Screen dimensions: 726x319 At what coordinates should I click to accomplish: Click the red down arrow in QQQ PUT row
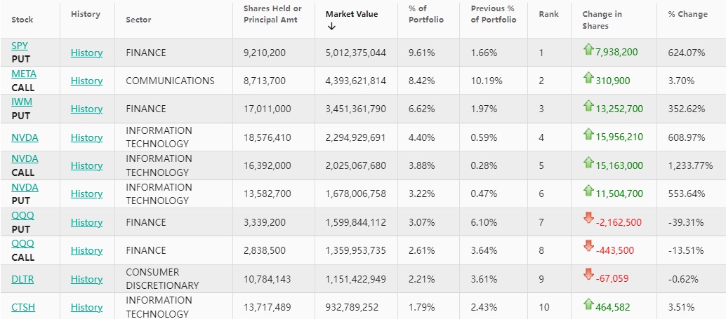[588, 219]
